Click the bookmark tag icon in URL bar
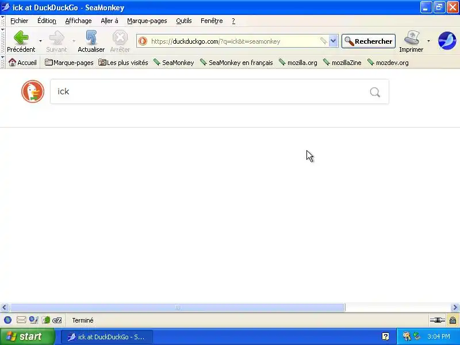 pyautogui.click(x=323, y=41)
